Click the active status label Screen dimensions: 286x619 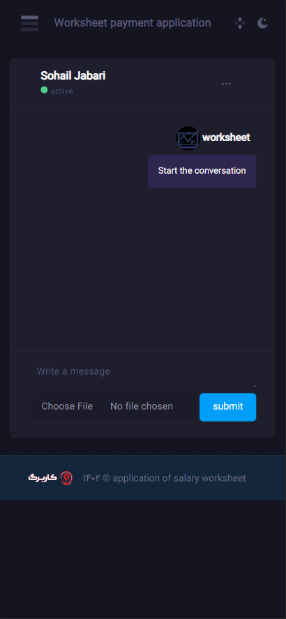61,91
